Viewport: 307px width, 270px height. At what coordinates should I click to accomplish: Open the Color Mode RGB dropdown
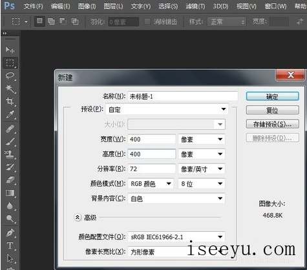[151, 183]
